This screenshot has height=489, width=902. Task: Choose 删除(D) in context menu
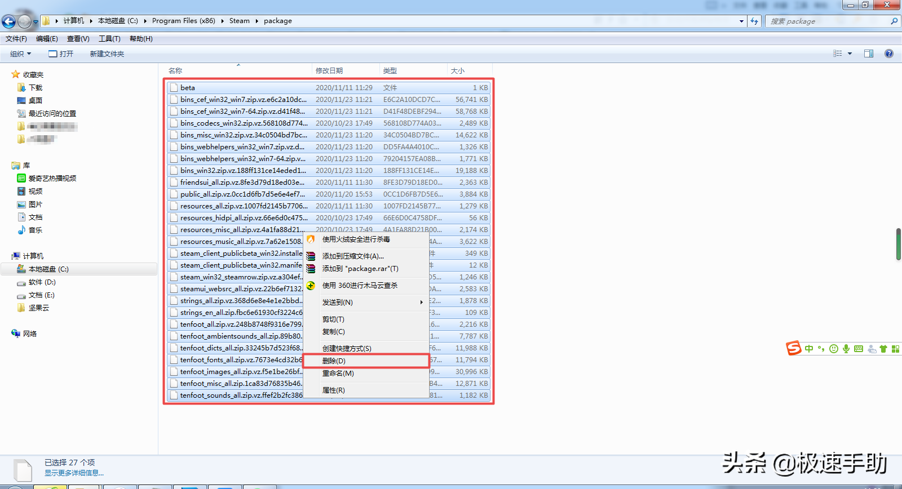point(366,361)
